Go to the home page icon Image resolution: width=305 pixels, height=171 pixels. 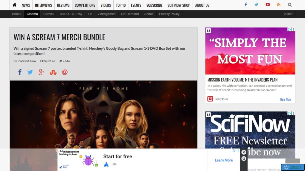point(14,5)
